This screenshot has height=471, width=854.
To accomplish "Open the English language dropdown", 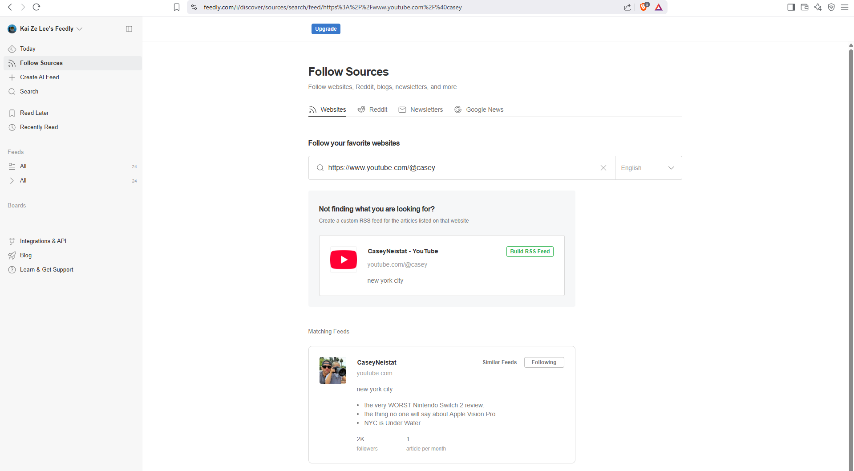I will pos(648,168).
